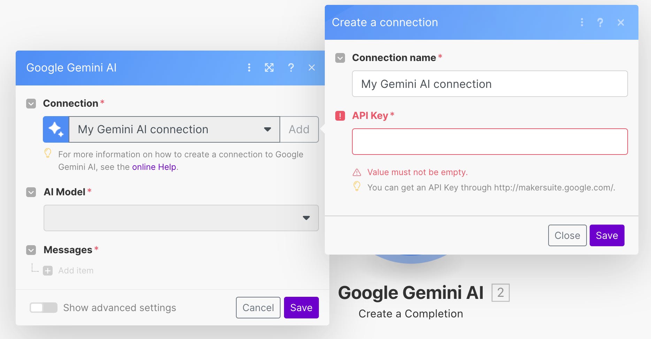The height and width of the screenshot is (339, 651).
Task: Click the plus icon to add message item
Action: 48,271
